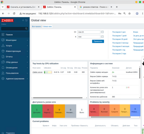Click the Не защищено security warning

pyautogui.click(x=28, y=14)
